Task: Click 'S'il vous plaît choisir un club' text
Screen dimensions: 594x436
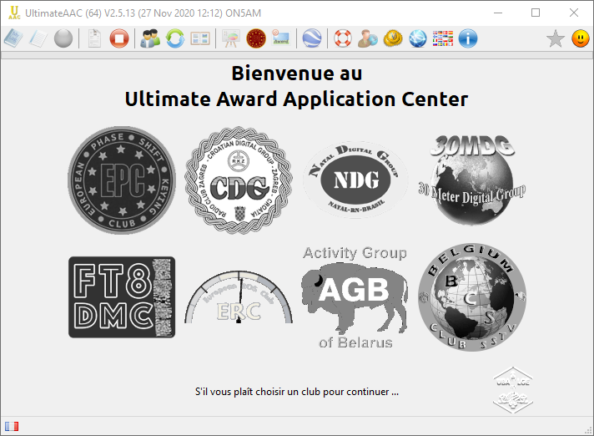Action: point(297,391)
